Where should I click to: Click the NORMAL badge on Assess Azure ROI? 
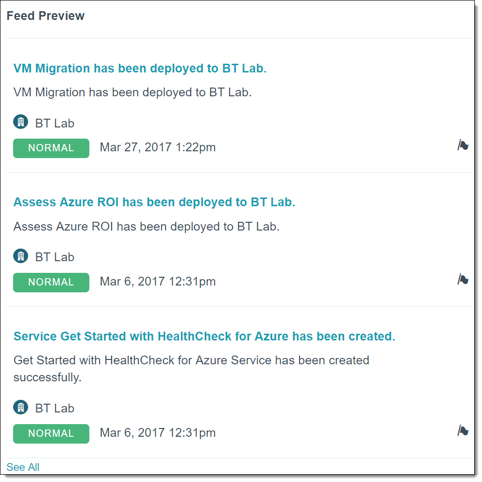coord(51,283)
